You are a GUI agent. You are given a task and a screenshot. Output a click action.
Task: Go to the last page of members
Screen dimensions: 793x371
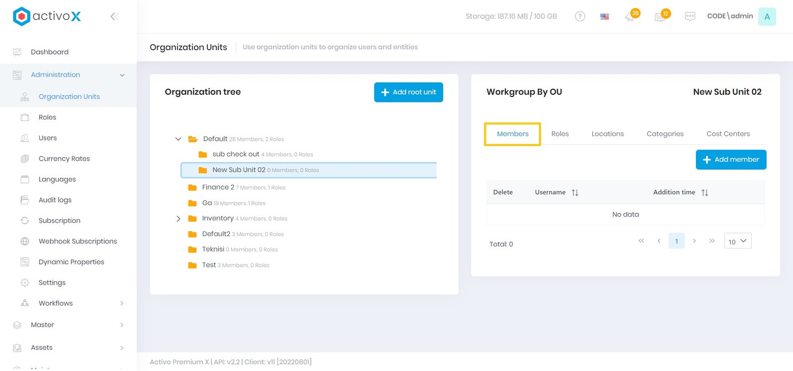712,241
